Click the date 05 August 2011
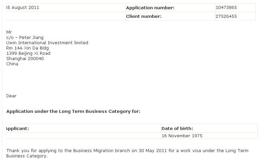This screenshot has height=160, width=266. [23, 8]
